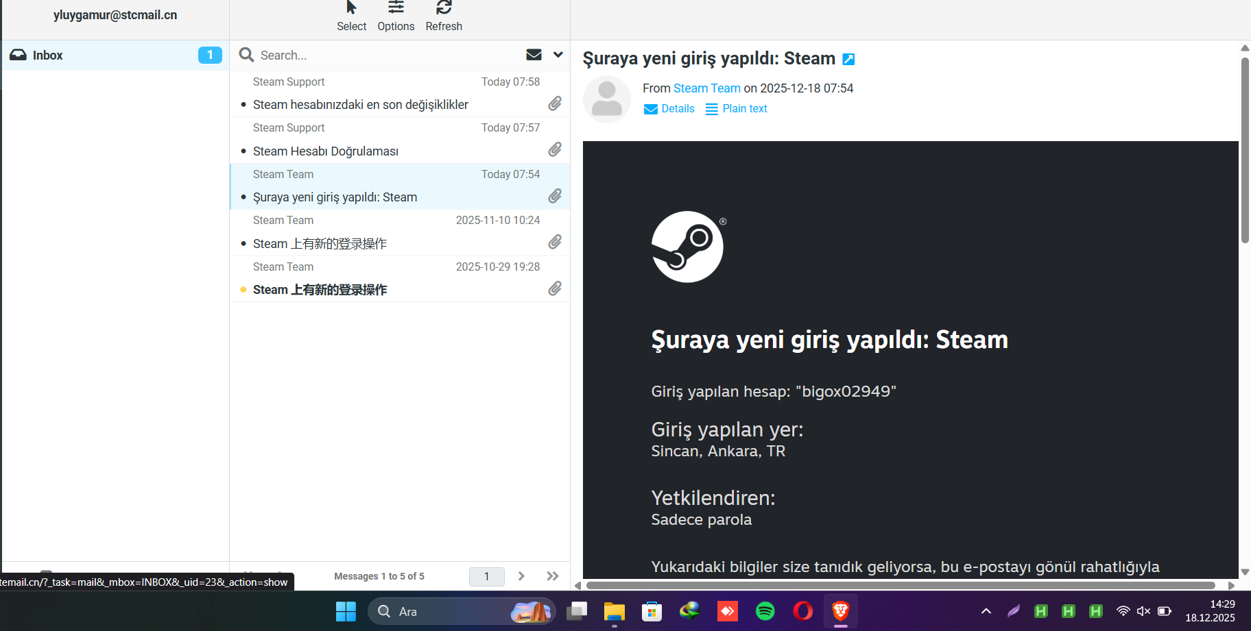1251x631 pixels.
Task: Click the email text 'Sadece parola'
Action: point(701,519)
